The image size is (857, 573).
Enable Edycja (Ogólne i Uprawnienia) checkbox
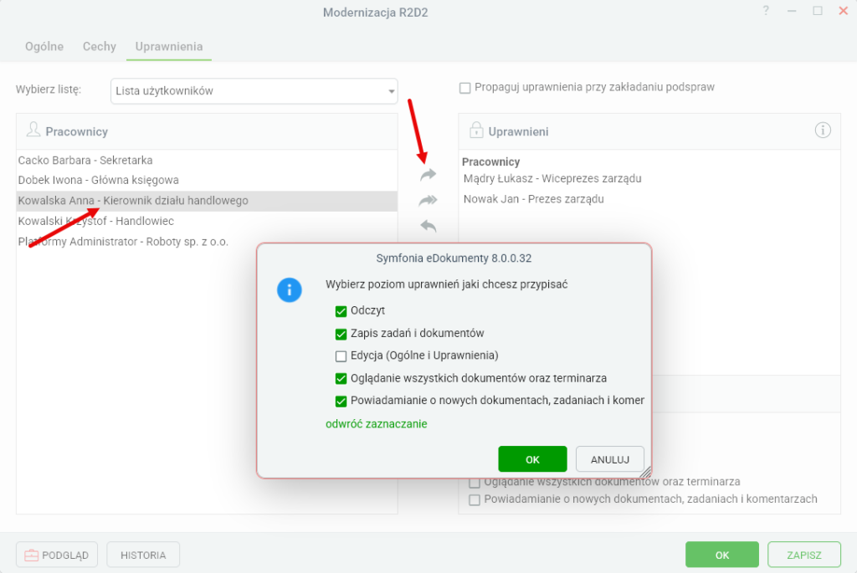tap(341, 356)
